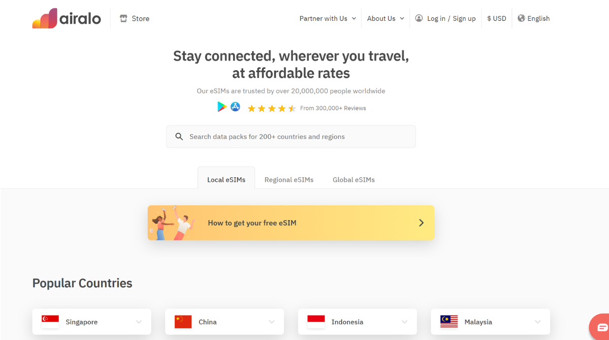Click the search magnifier icon
The width and height of the screenshot is (609, 340).
tap(179, 136)
